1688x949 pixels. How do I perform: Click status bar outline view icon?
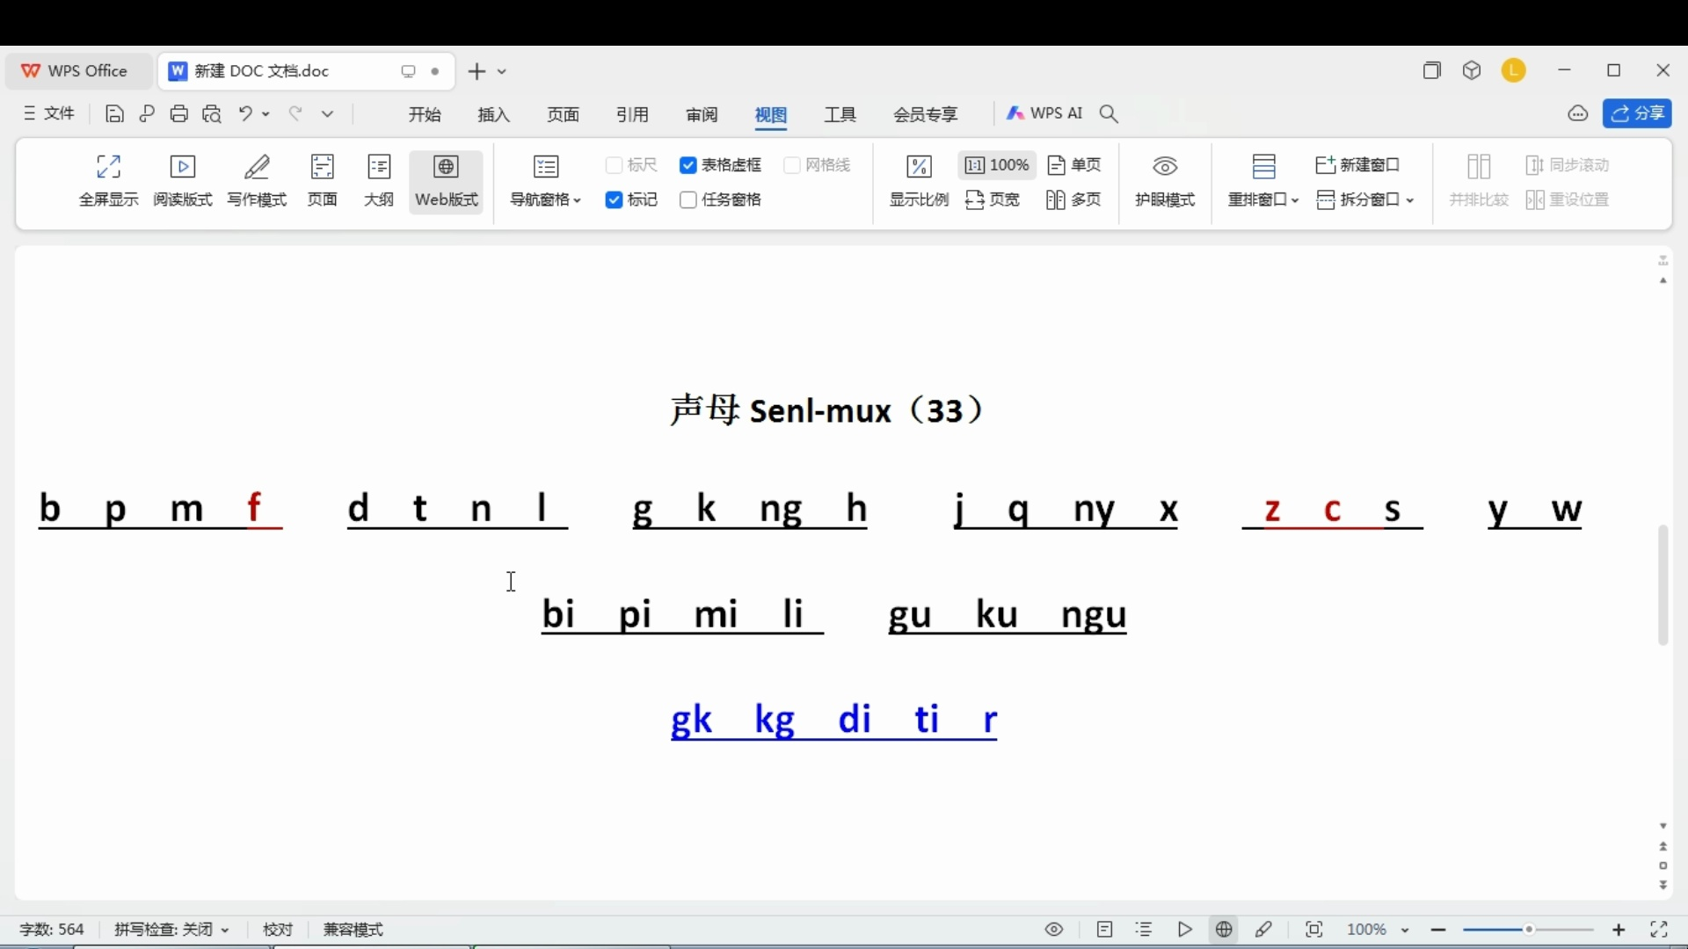click(1144, 930)
